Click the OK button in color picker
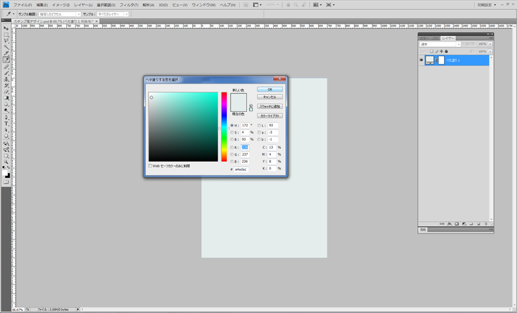The height and width of the screenshot is (313, 517). (x=269, y=89)
